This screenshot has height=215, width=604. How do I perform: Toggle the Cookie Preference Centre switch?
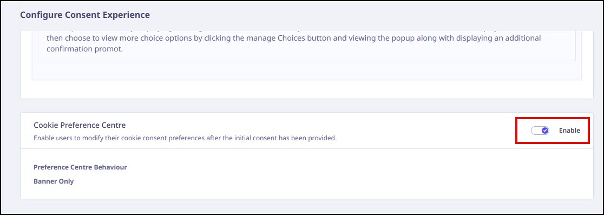coord(540,131)
